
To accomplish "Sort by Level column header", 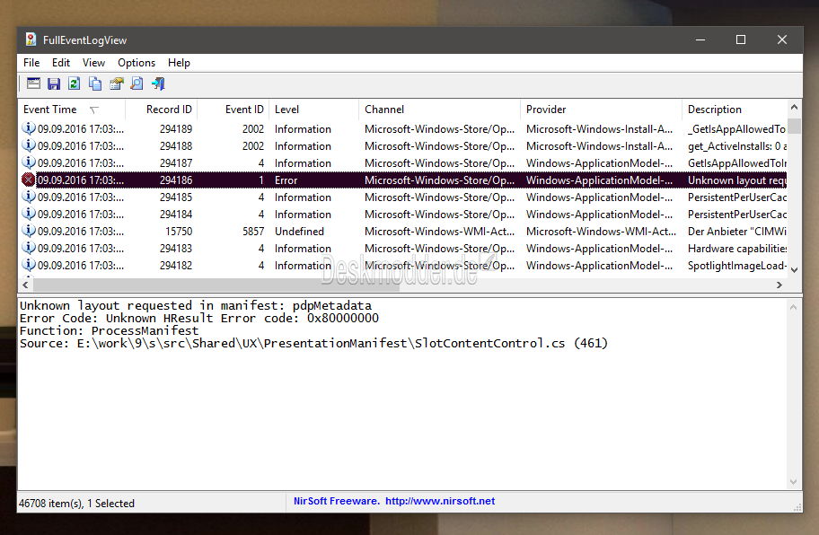I will tap(314, 110).
